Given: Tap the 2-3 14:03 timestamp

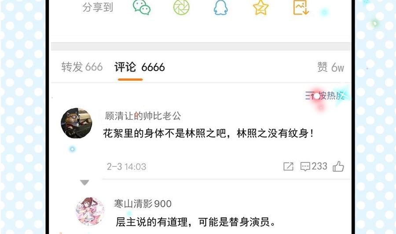Looking at the screenshot, I should [126, 166].
